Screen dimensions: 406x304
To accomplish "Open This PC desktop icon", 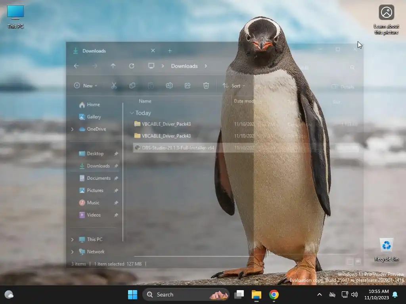I will point(15,17).
